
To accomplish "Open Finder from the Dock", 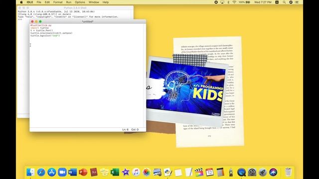I will point(30,173).
